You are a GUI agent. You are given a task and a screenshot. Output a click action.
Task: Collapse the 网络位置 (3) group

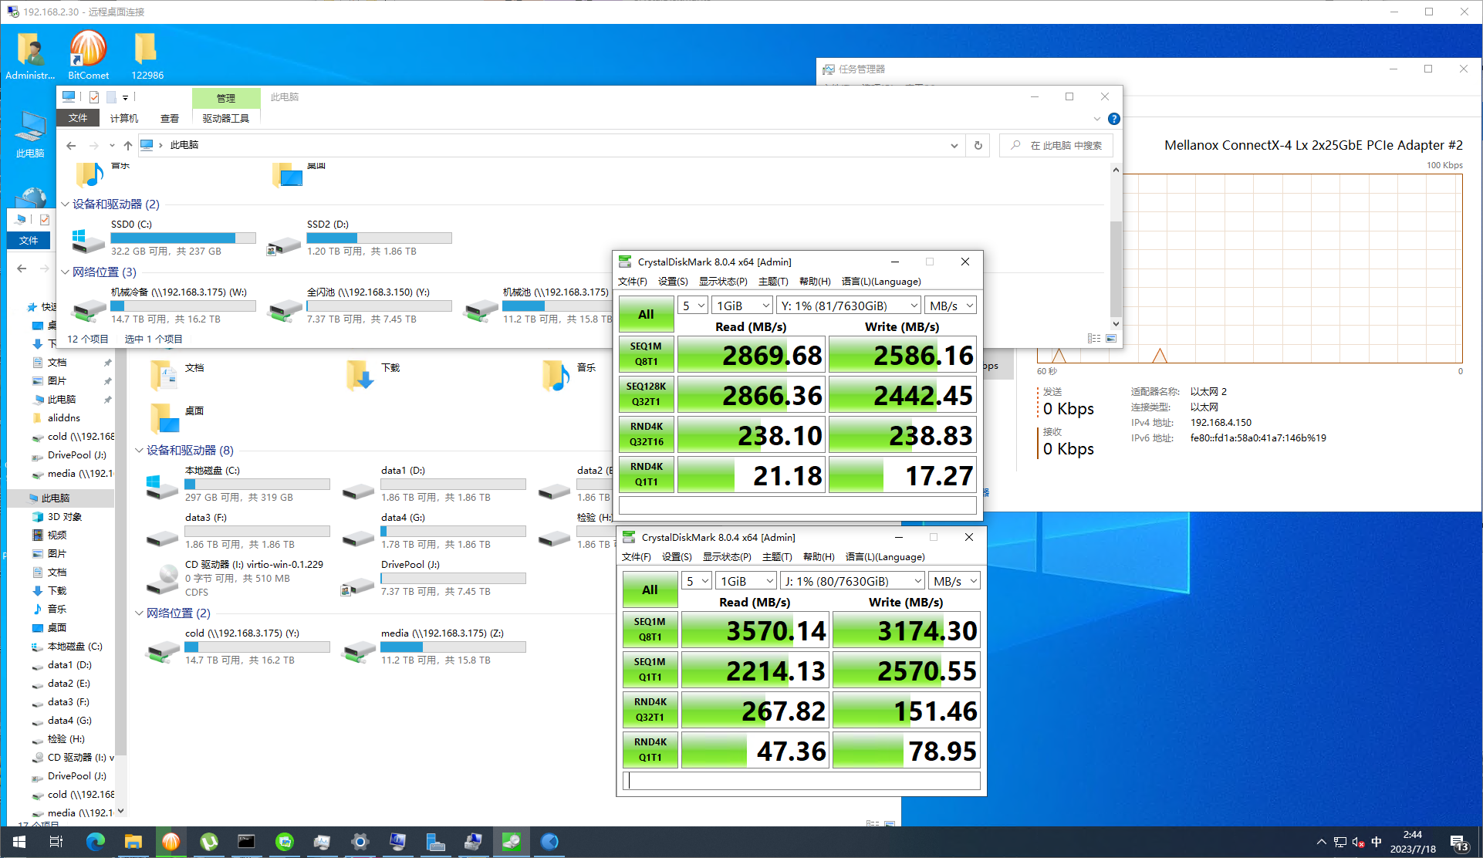tap(65, 272)
